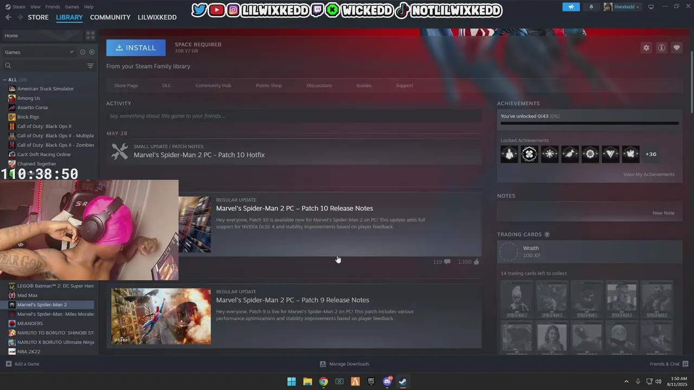
Task: Select Marvel's Spider-Man: Miles Morales
Action: [x=55, y=314]
